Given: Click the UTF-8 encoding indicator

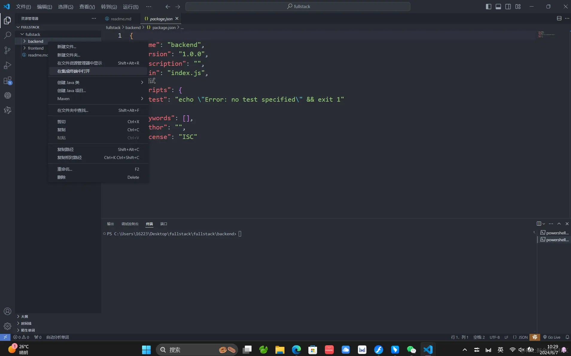Looking at the screenshot, I should pos(494,337).
